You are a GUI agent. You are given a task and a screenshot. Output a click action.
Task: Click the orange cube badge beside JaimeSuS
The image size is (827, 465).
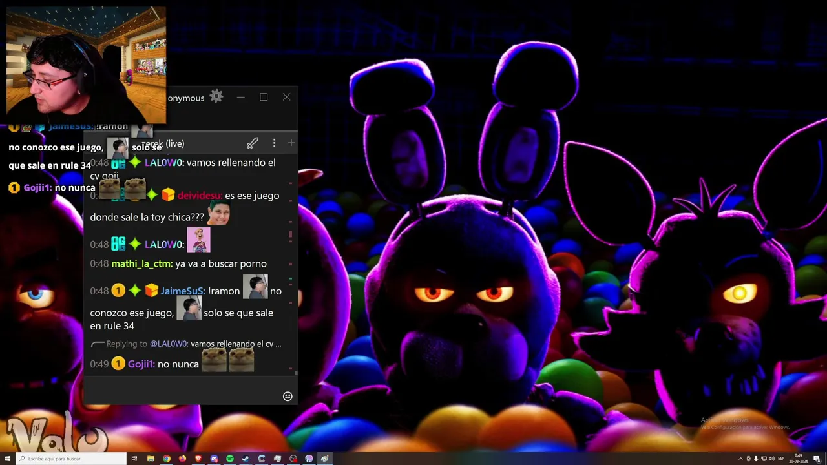click(x=151, y=291)
